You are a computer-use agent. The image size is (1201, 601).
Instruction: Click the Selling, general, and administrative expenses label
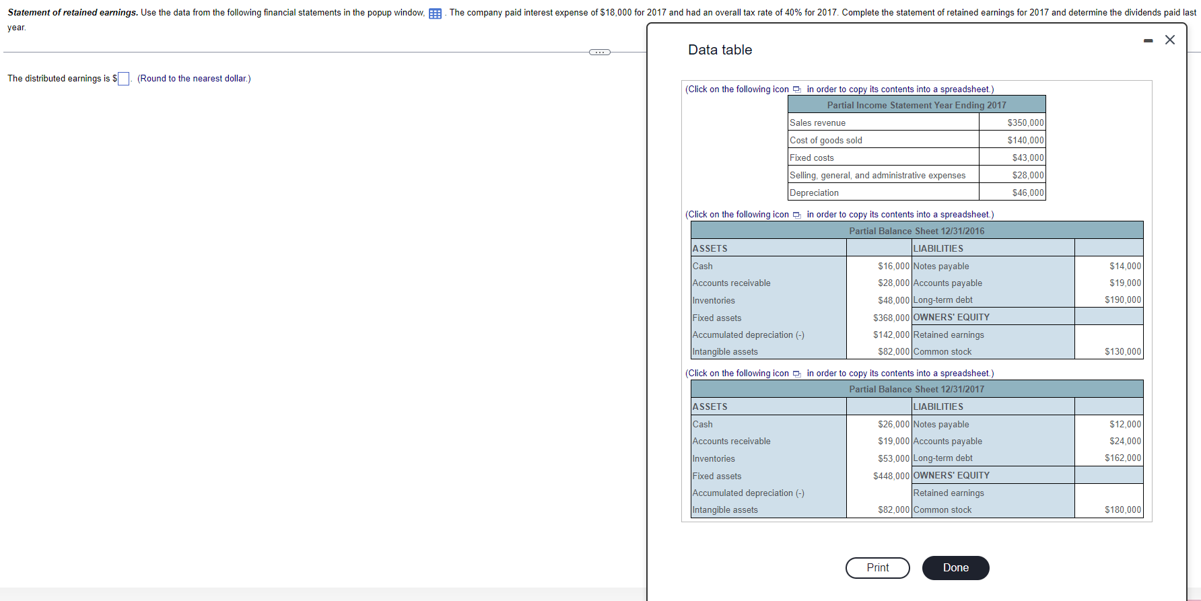click(877, 175)
